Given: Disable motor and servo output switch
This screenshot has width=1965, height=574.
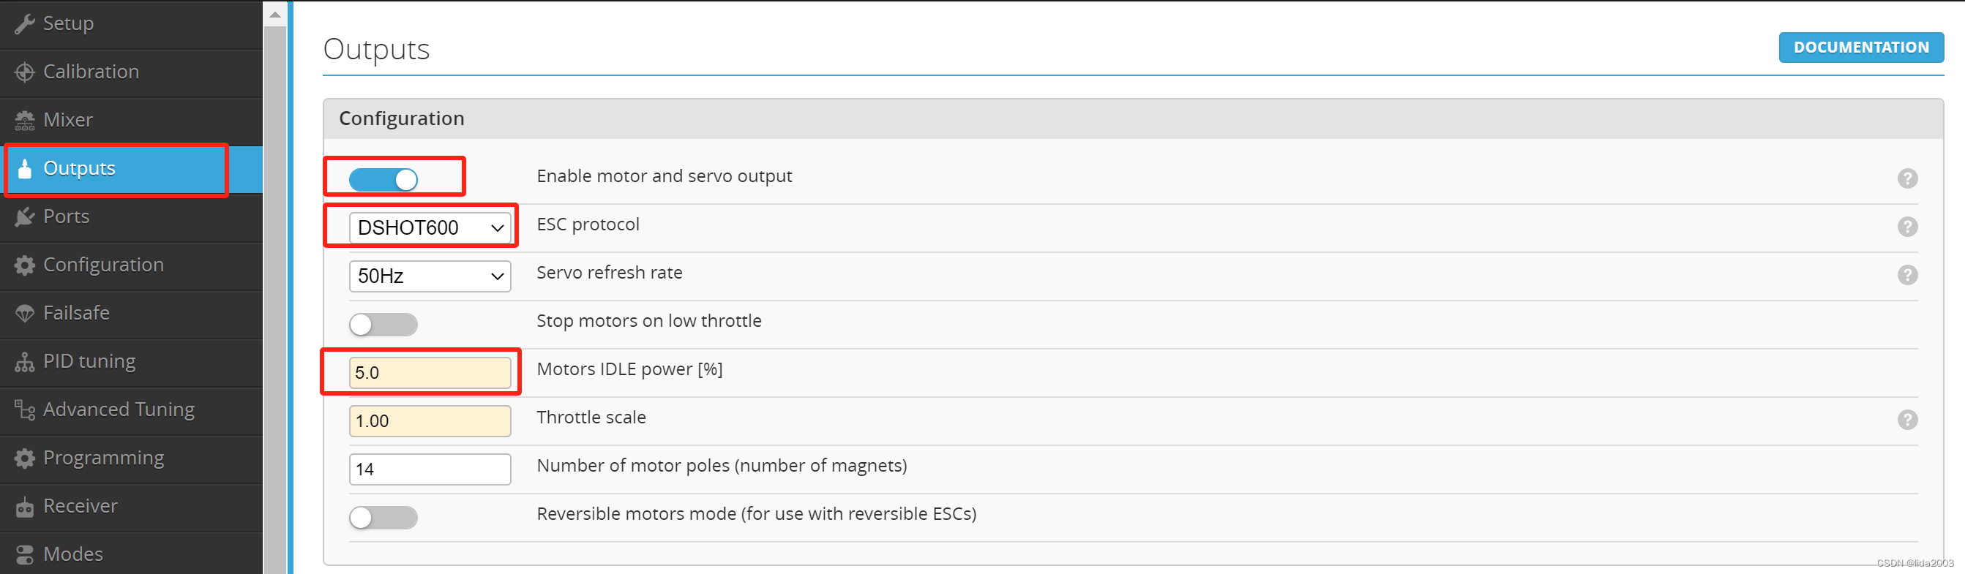Looking at the screenshot, I should [x=383, y=180].
